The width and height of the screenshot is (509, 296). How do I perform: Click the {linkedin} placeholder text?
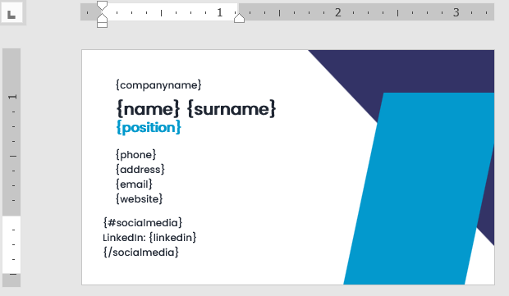coord(172,238)
